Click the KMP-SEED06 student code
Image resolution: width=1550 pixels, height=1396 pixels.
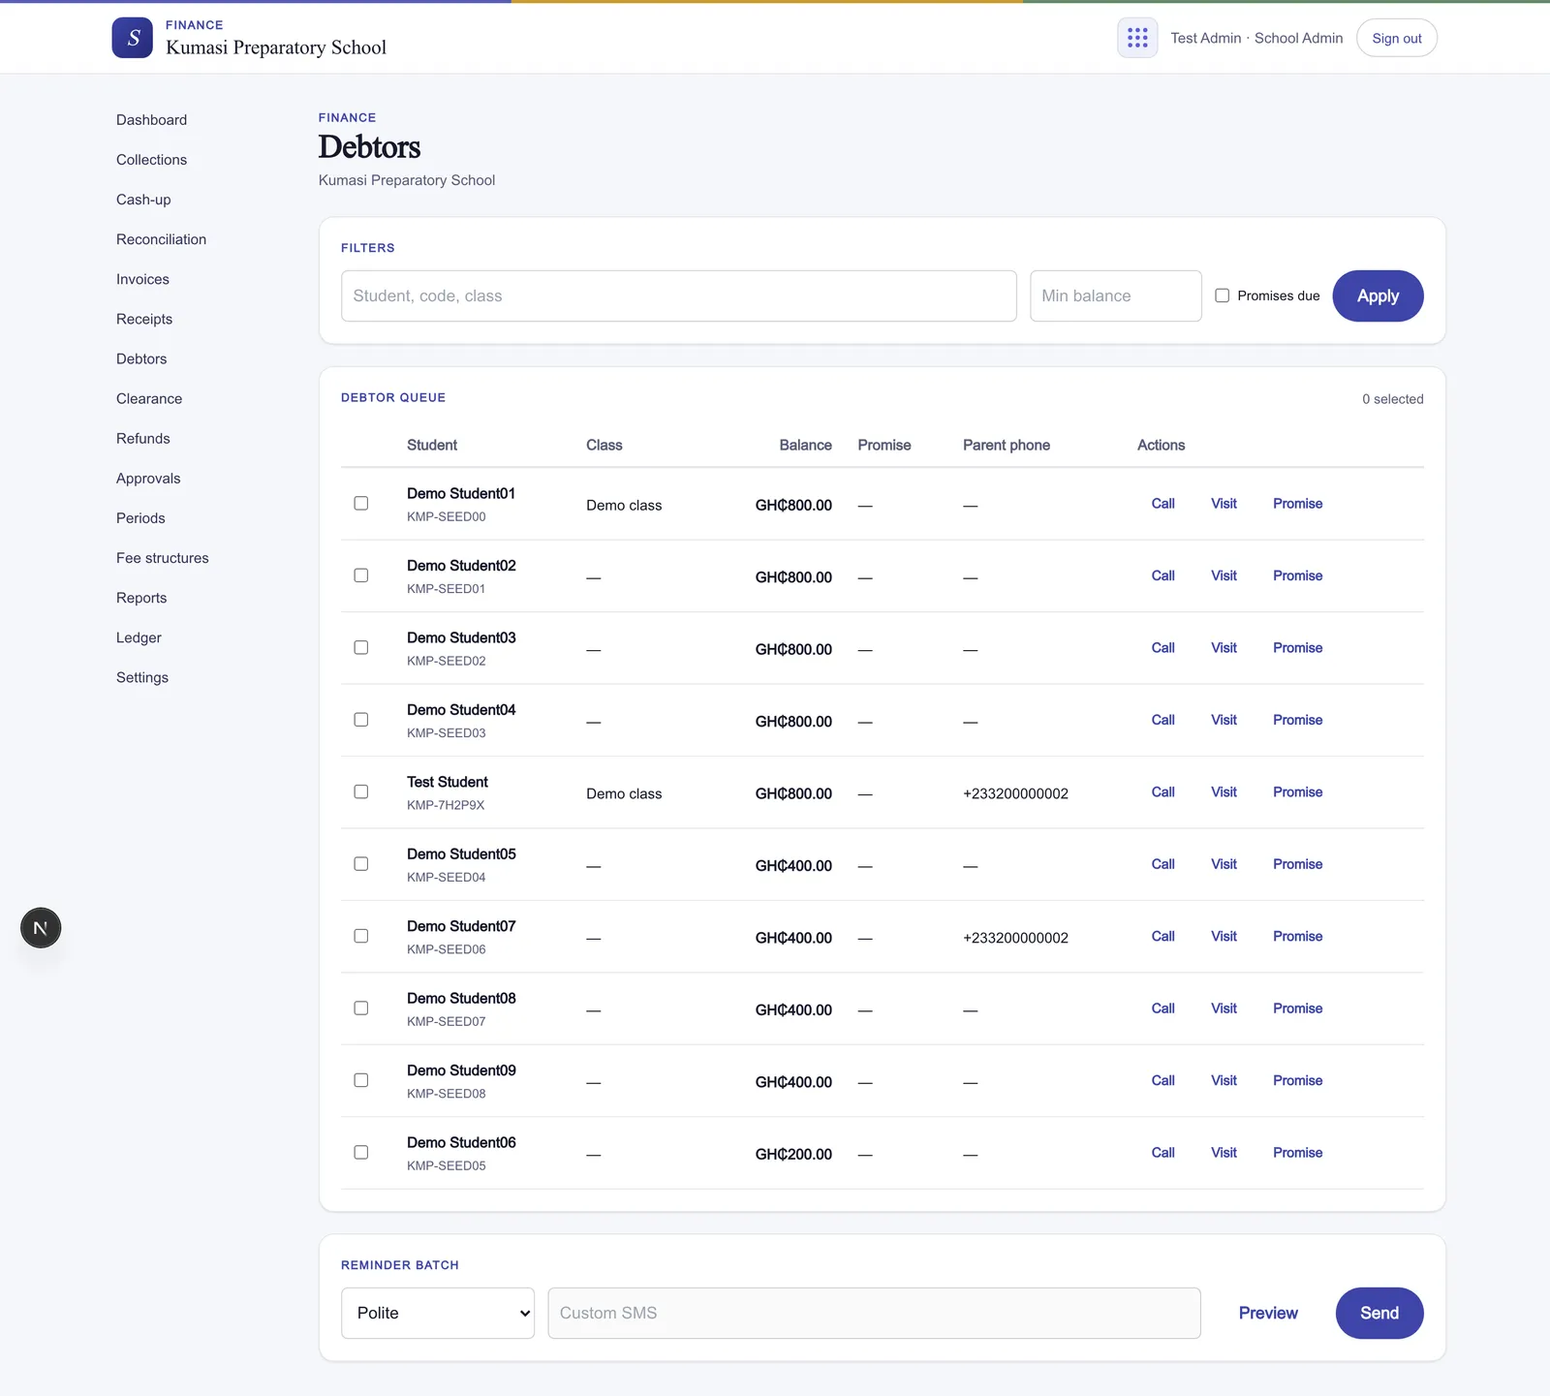pos(447,949)
